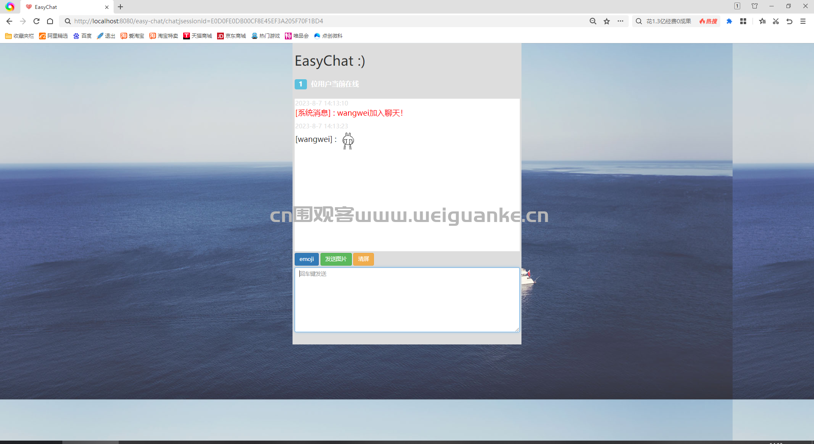Image resolution: width=814 pixels, height=444 pixels.
Task: Open the address bar more options menu
Action: click(x=620, y=21)
